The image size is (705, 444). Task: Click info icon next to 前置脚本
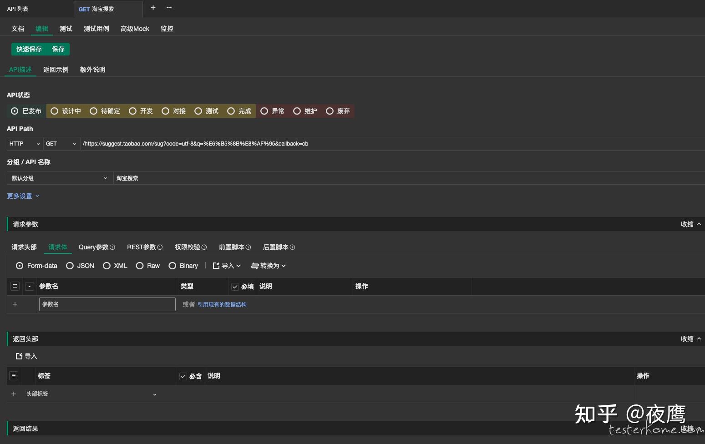(248, 247)
